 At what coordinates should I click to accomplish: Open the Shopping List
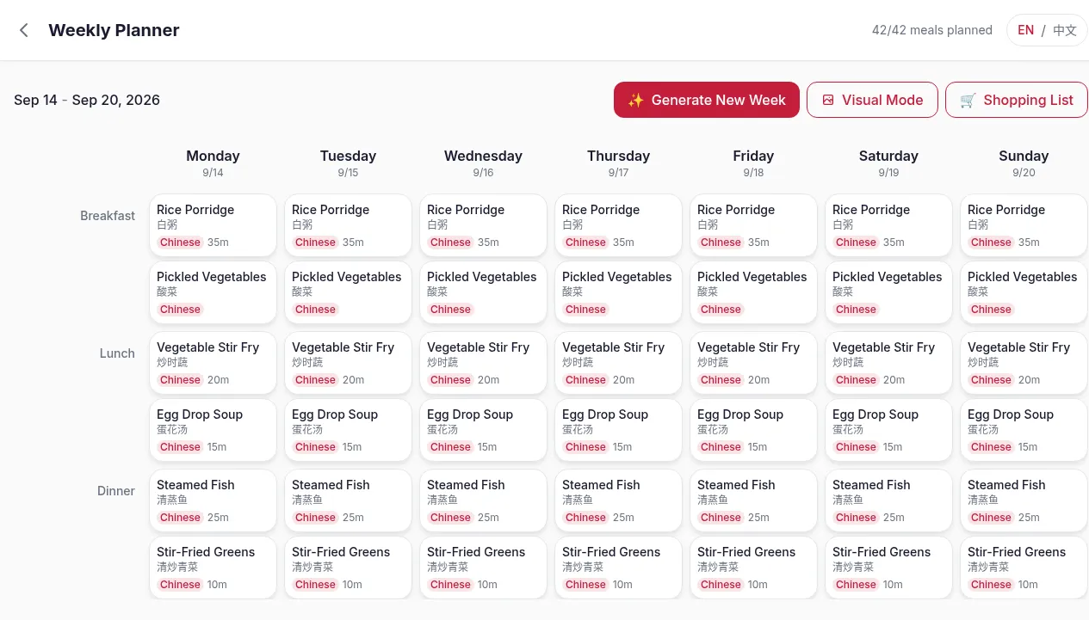[x=1017, y=100]
